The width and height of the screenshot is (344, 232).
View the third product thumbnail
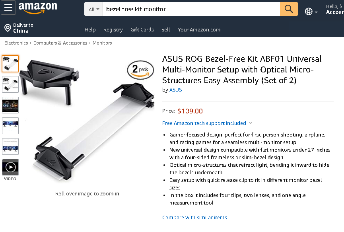coord(10,105)
